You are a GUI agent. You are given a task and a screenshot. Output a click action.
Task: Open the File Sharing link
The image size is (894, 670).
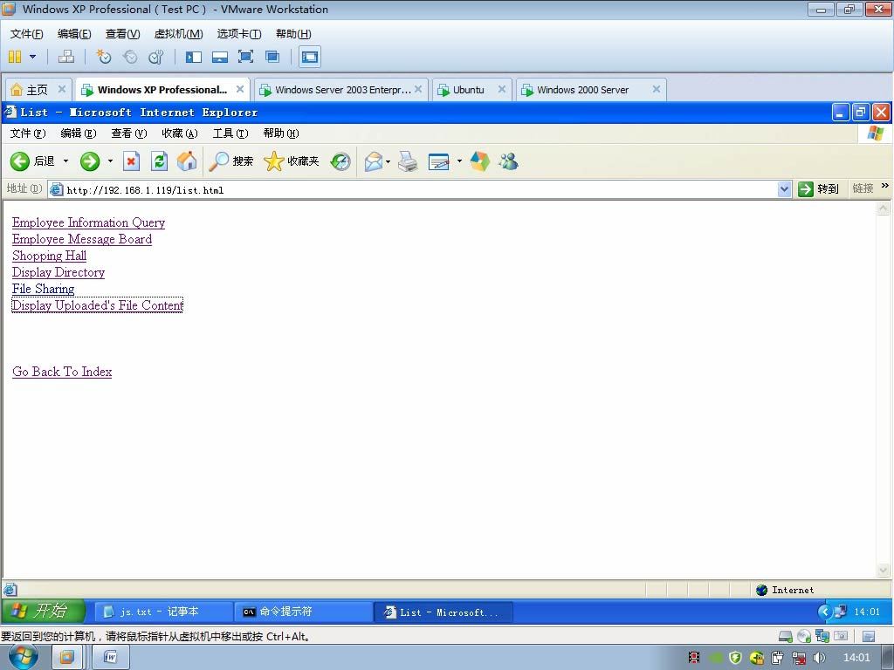click(x=44, y=289)
